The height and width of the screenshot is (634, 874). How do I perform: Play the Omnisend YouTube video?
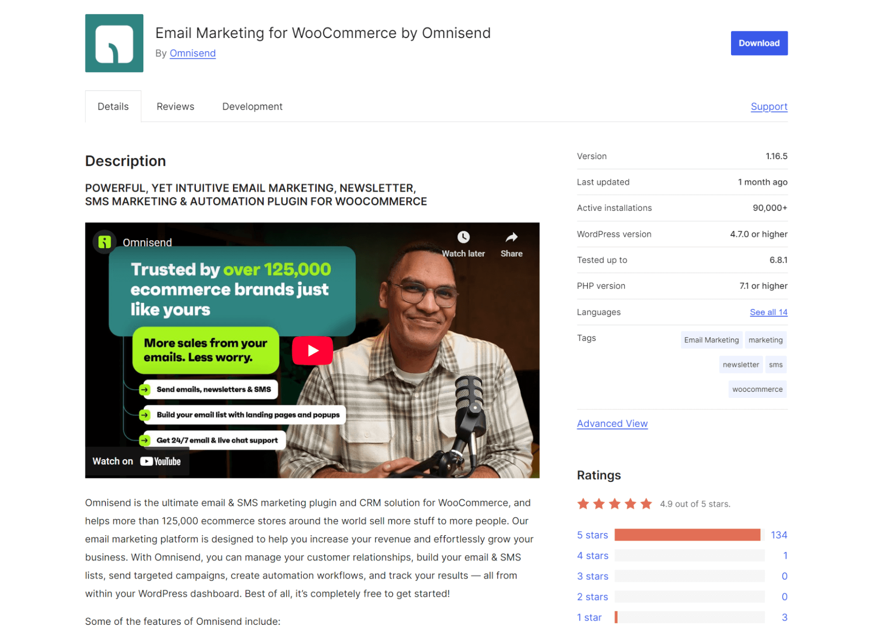click(x=312, y=350)
